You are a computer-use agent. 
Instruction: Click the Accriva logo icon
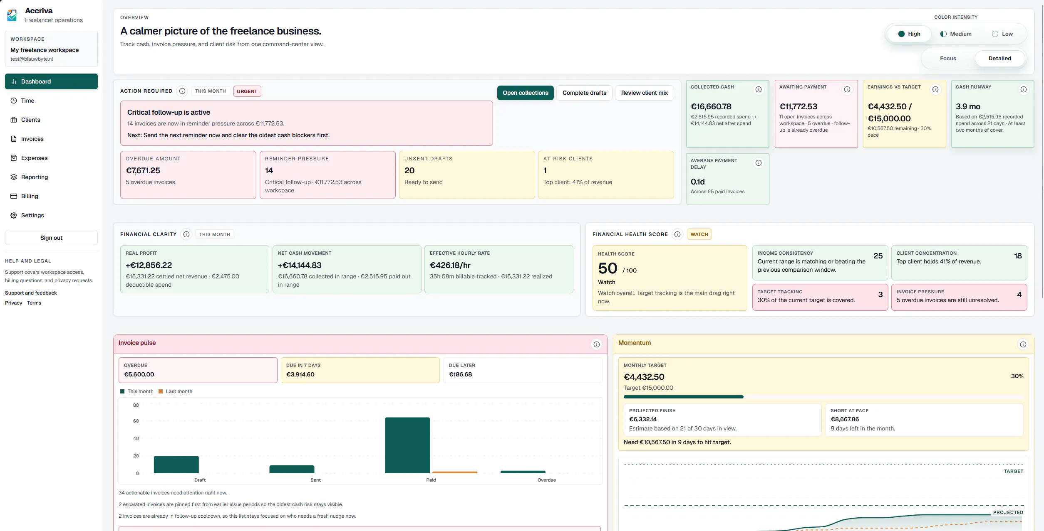pos(12,15)
